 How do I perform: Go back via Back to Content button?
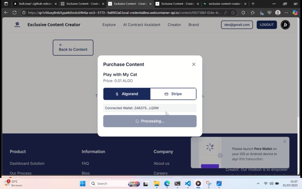[73, 48]
